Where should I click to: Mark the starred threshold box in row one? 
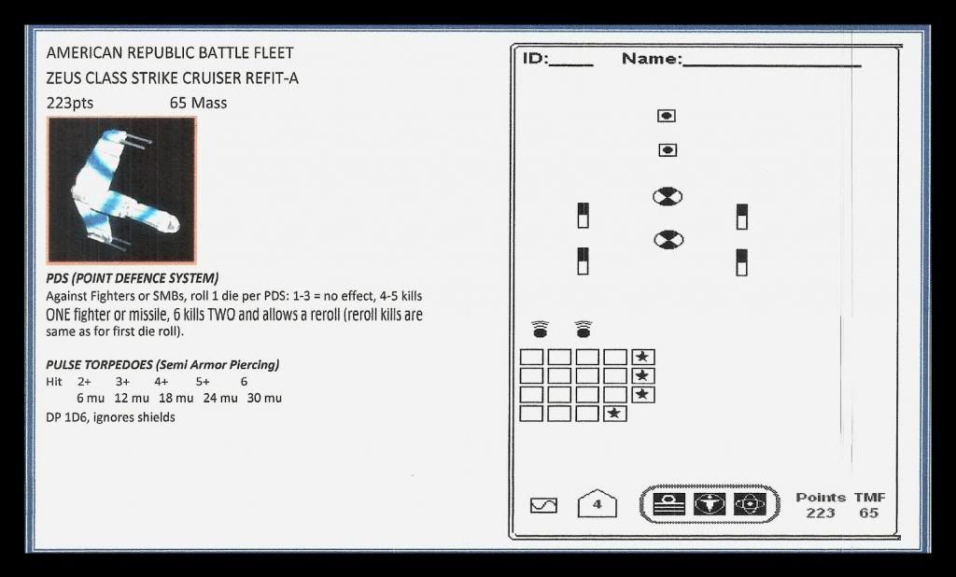coord(642,356)
